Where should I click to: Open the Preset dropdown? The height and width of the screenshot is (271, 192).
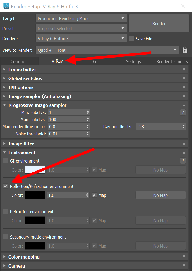[x=81, y=28]
